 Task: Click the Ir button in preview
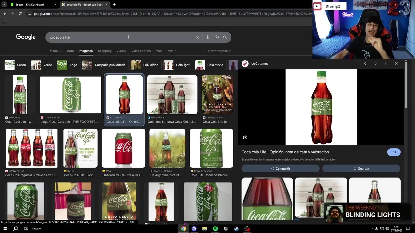pos(394,152)
